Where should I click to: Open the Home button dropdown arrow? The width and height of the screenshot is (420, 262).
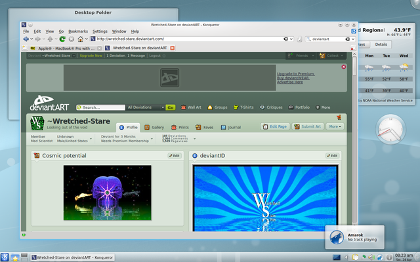pos(86,39)
